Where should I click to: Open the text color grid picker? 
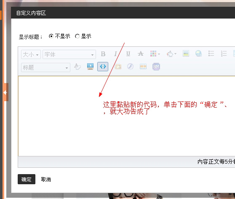pos(155,54)
